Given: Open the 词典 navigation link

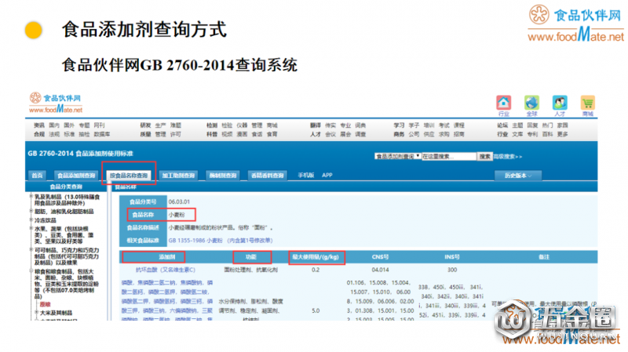Looking at the screenshot, I should coord(360,125).
